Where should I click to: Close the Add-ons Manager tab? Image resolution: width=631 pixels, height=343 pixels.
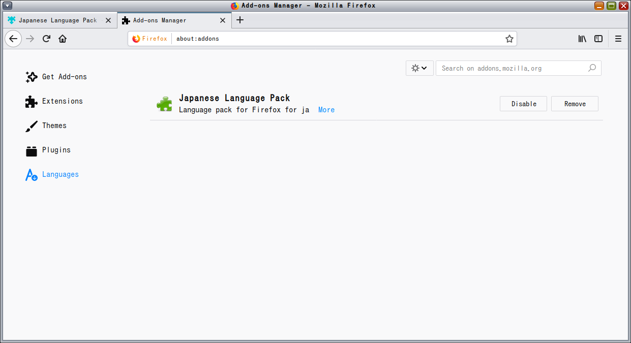pos(223,20)
